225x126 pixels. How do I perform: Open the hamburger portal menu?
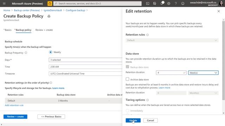(x=4, y=3)
